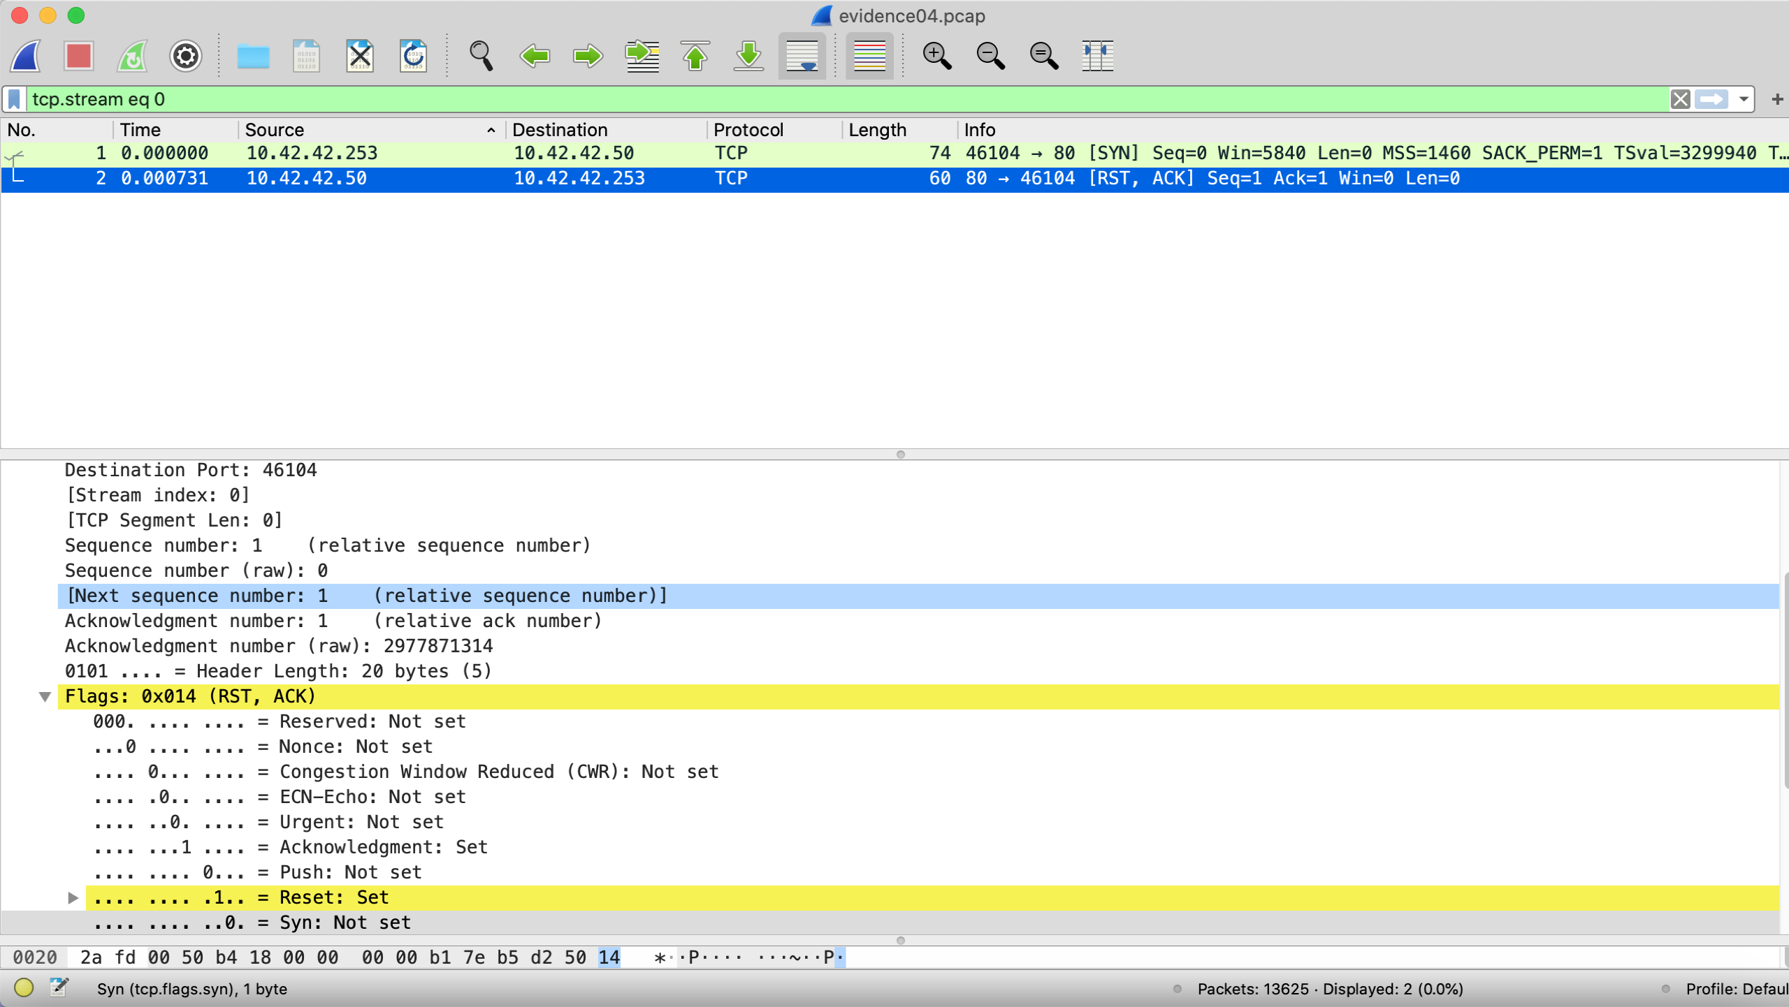This screenshot has height=1007, width=1789.
Task: Click Resize columns icon
Action: [x=1097, y=56]
